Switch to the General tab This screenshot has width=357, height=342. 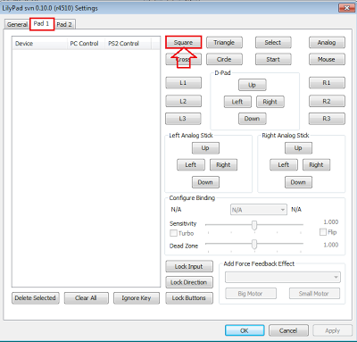[17, 24]
